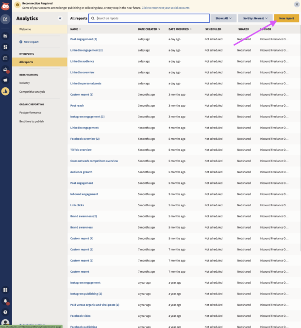The image size is (301, 328).
Task: Open the Compose (pencil) icon in sidebar
Action: tap(5, 20)
